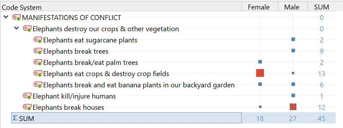Screen dimensions: 343x128
Task: Click the code icon beside Elephants eat sugarcane plants
Action: coord(38,40)
